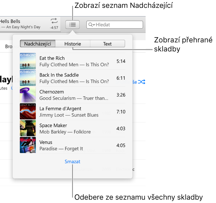Click the Venus album artwork

pyautogui.click(x=28, y=145)
